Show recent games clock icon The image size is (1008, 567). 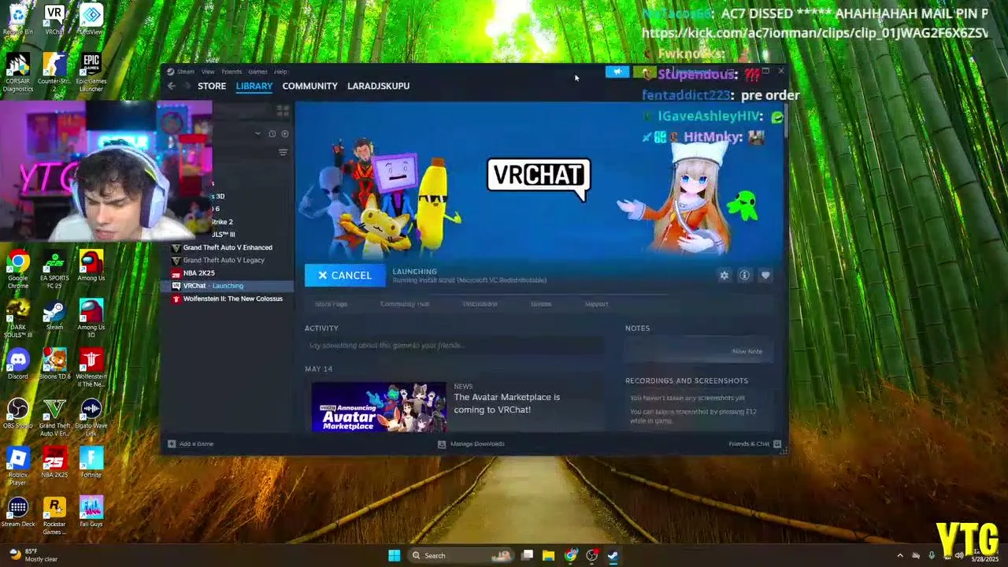pyautogui.click(x=272, y=134)
